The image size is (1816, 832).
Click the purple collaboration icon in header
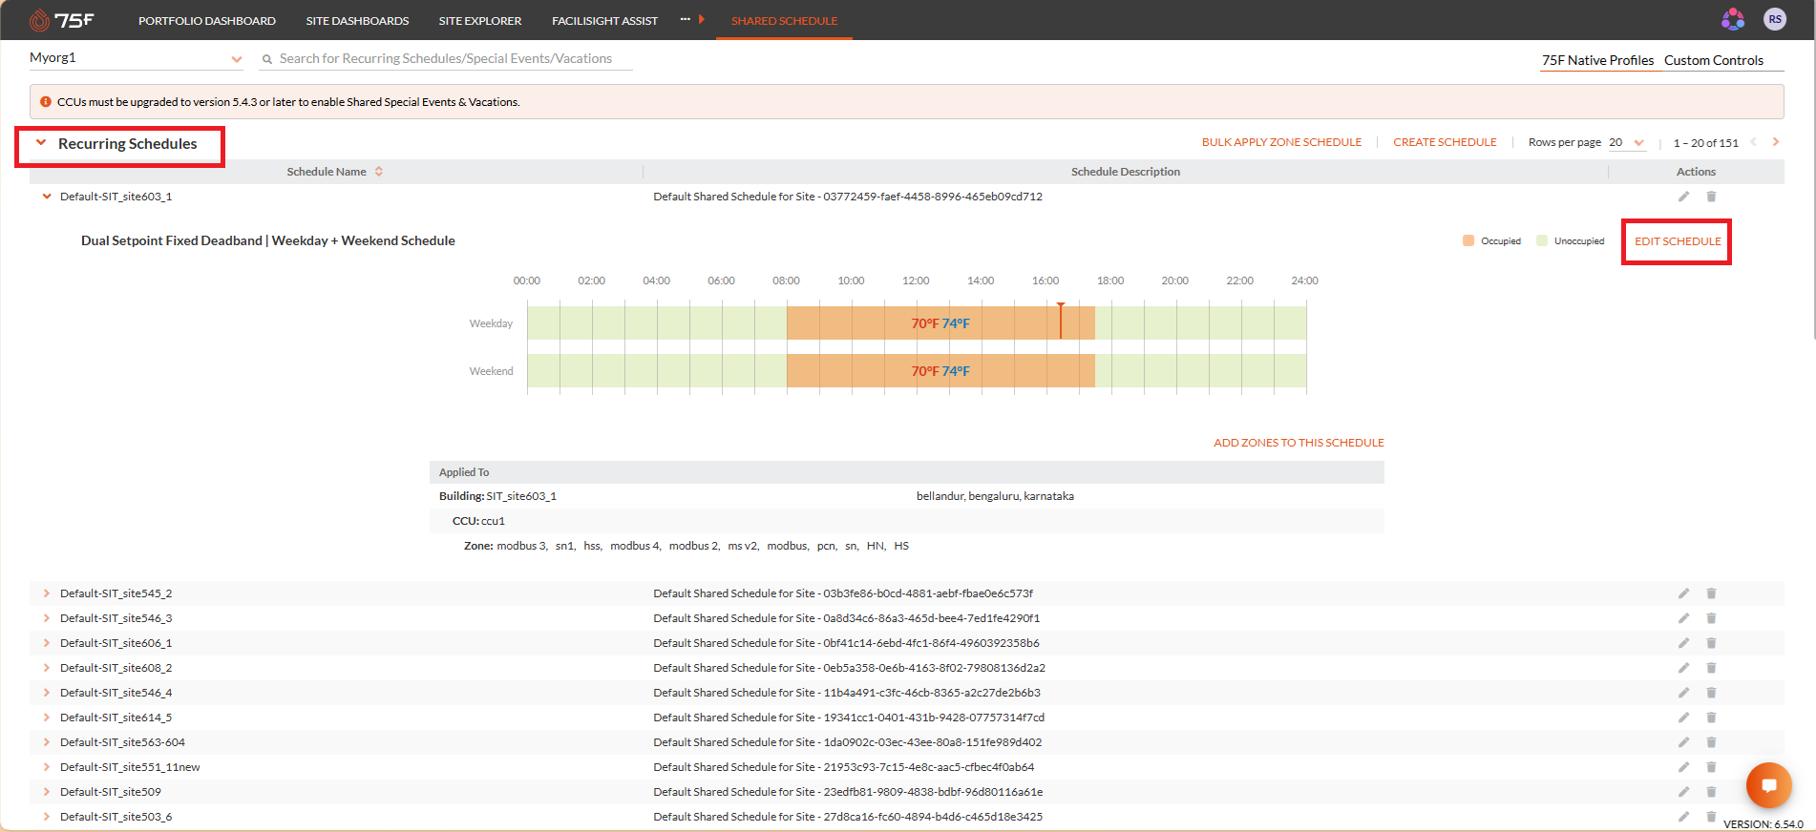[1733, 19]
